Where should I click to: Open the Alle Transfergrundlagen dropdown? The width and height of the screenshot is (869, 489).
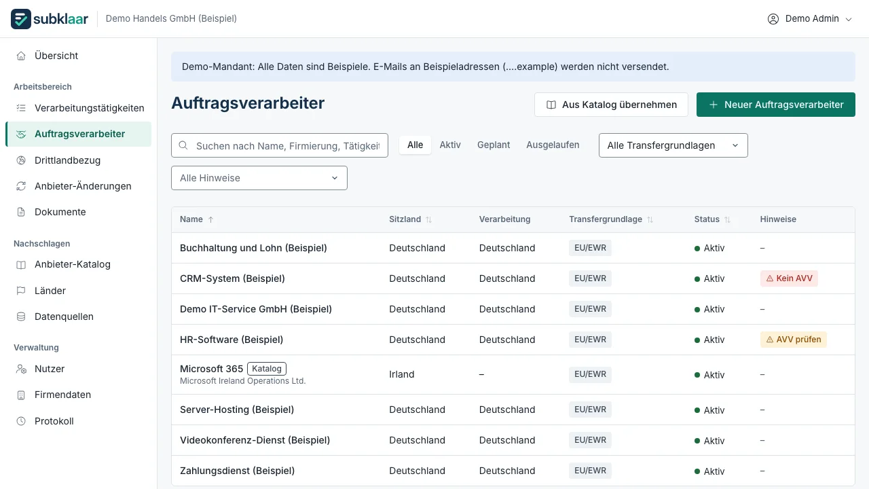[673, 145]
